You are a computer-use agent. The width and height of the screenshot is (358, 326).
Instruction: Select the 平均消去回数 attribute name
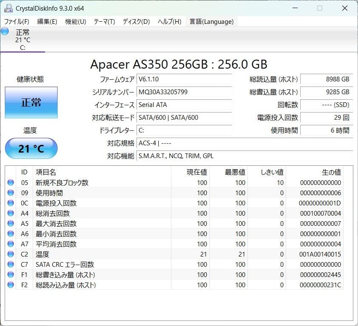56,244
